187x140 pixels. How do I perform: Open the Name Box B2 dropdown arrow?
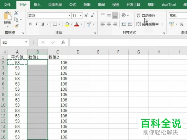[26, 42]
